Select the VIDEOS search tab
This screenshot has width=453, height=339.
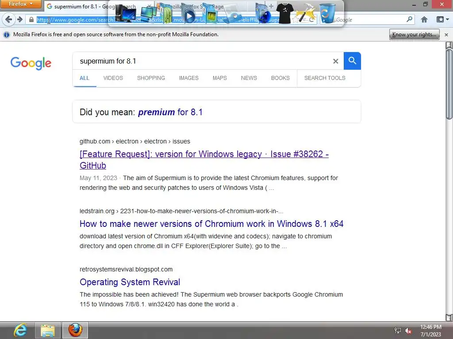[113, 78]
